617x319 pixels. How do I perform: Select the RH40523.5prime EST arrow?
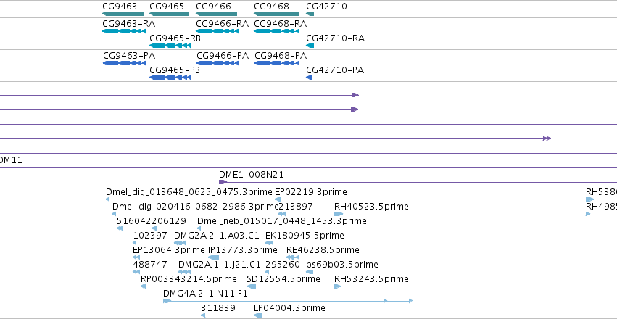coord(339,214)
